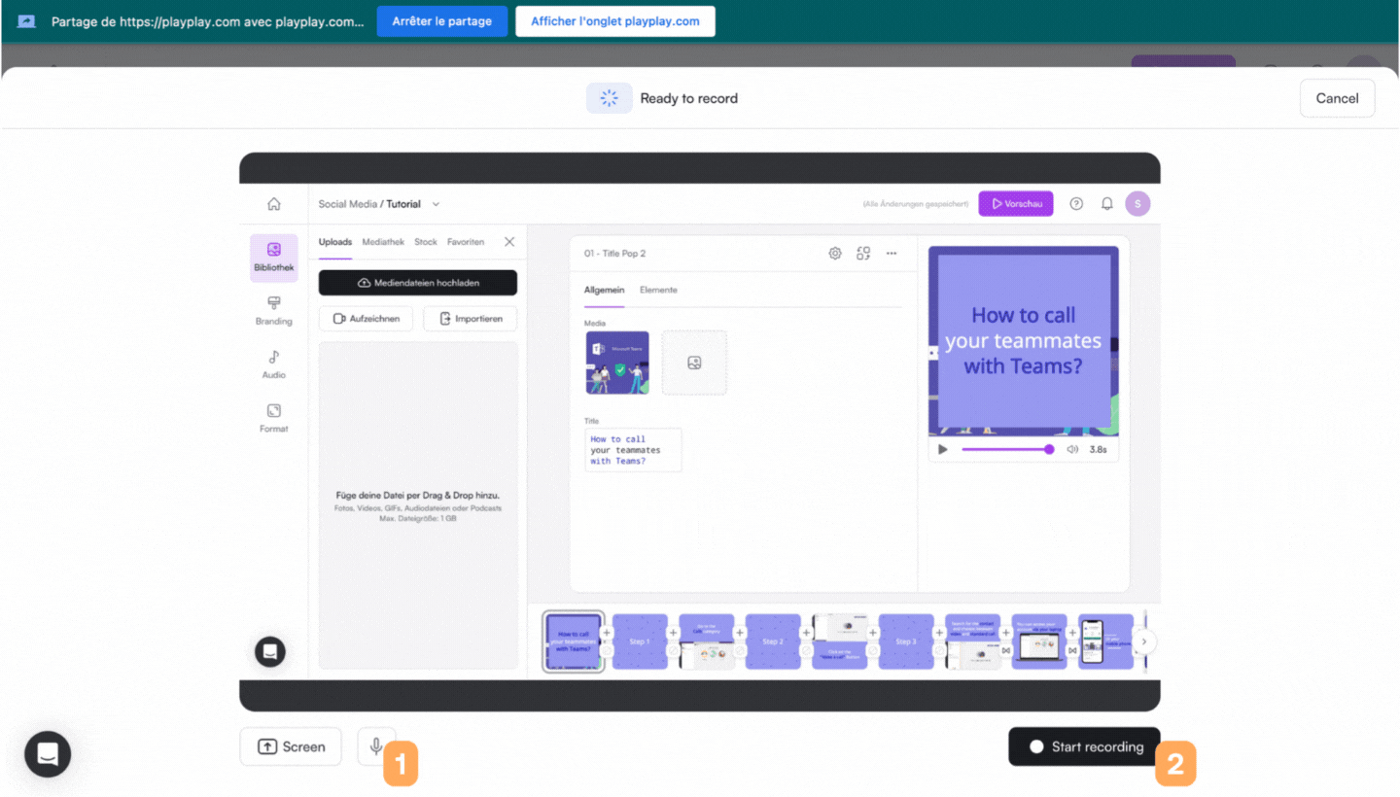Viewport: 1400px width, 797px height.
Task: Select the Uploads tab
Action: pos(335,242)
